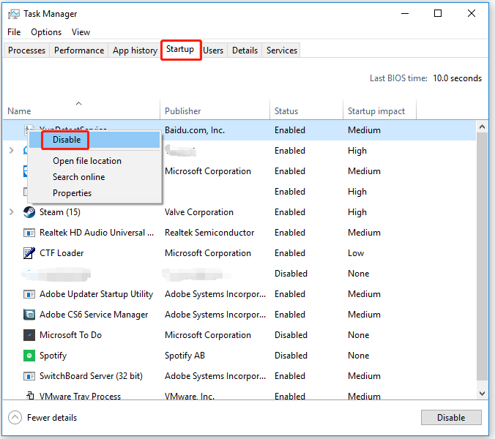Click the Realtek HD Audio Universal icon
The width and height of the screenshot is (495, 439).
[x=29, y=233]
